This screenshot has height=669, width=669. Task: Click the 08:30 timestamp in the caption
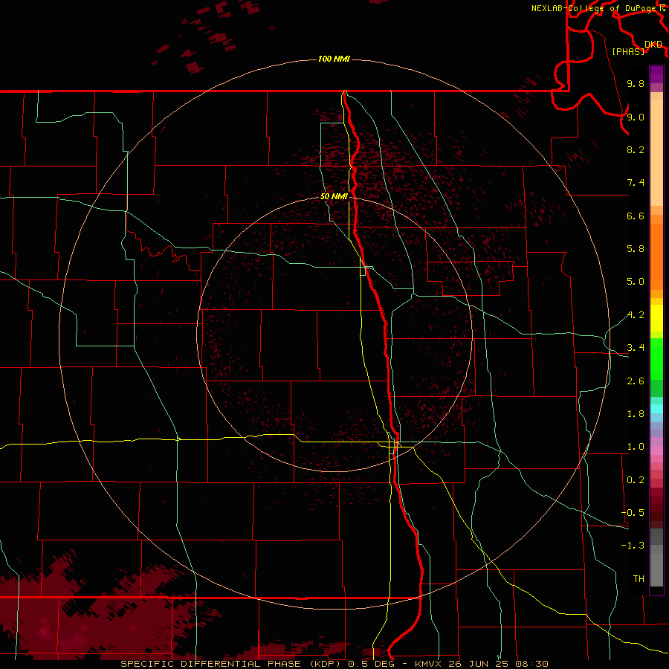pyautogui.click(x=531, y=664)
